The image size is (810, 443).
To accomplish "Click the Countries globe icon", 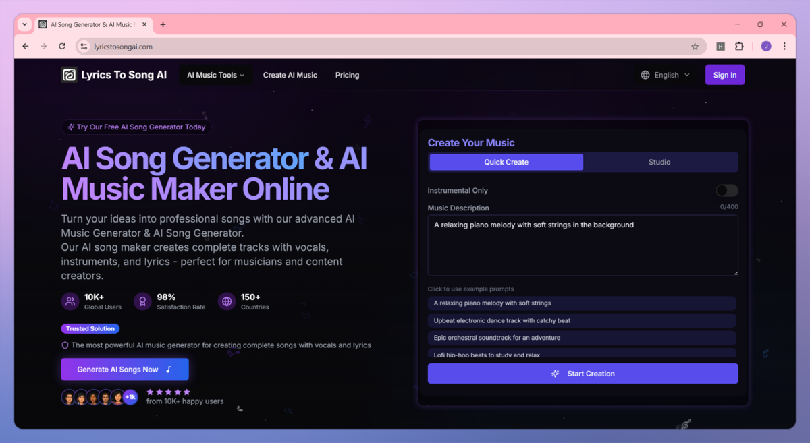I will coord(227,302).
